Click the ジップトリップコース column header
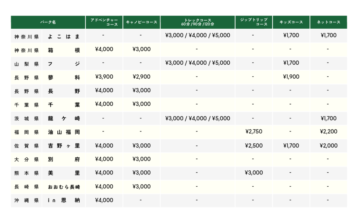Viewport: 358px width, 221px height. click(x=253, y=22)
